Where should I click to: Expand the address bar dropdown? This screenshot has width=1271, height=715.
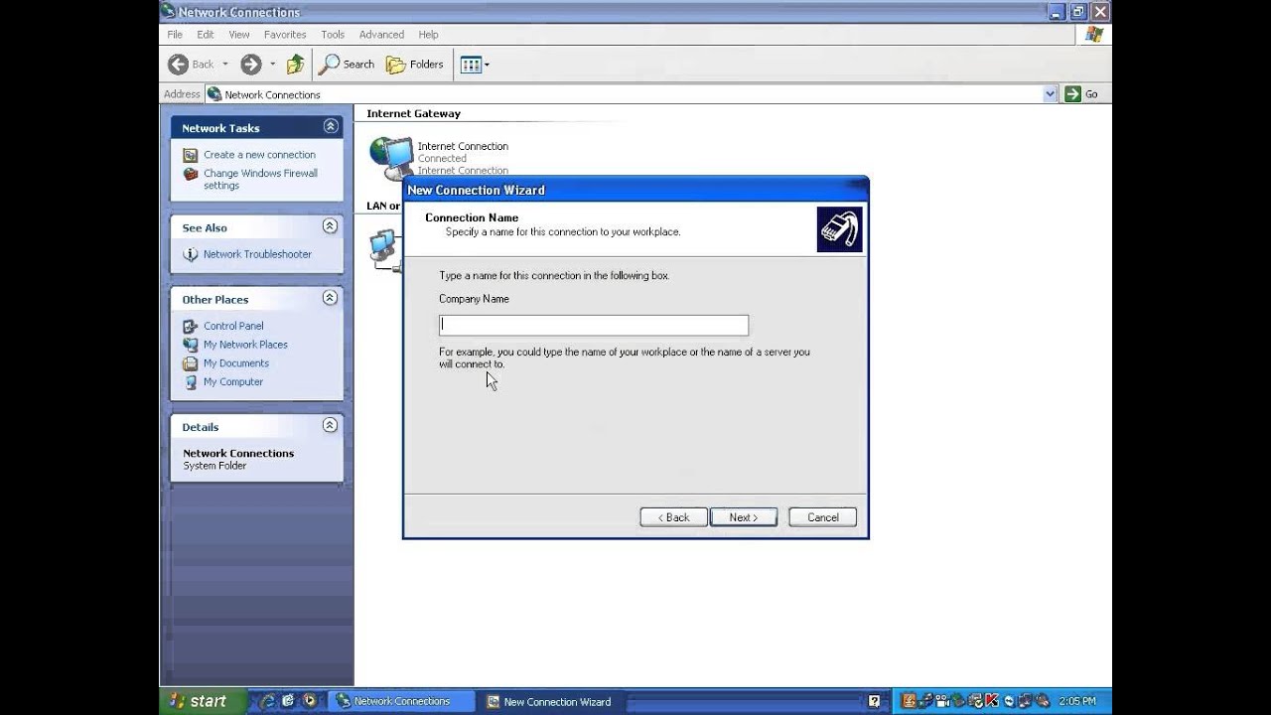pos(1051,94)
